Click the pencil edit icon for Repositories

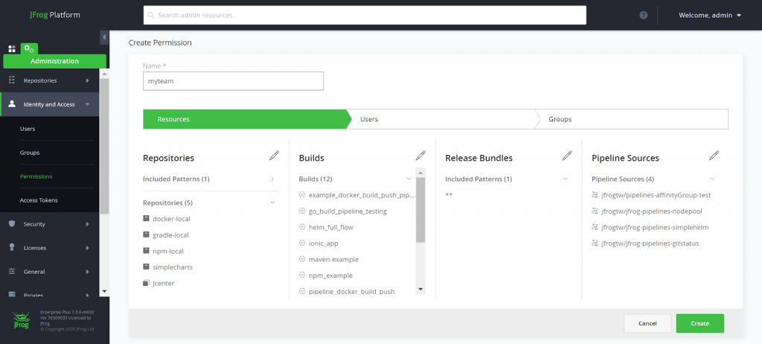(274, 156)
